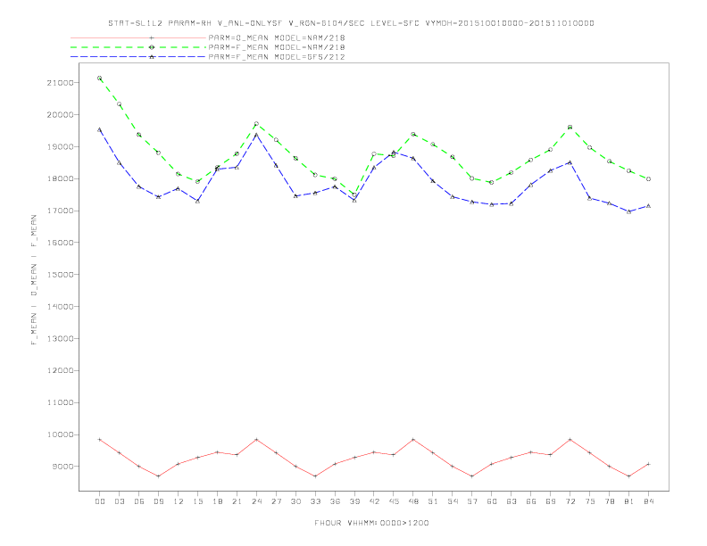
Task: Click forecast hour label 36 on x-axis
Action: pos(335,501)
